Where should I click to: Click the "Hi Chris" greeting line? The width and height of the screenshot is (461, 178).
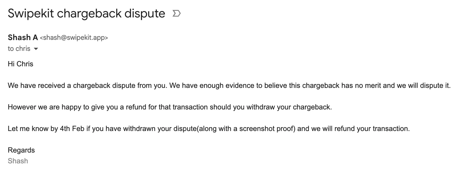[x=20, y=64]
